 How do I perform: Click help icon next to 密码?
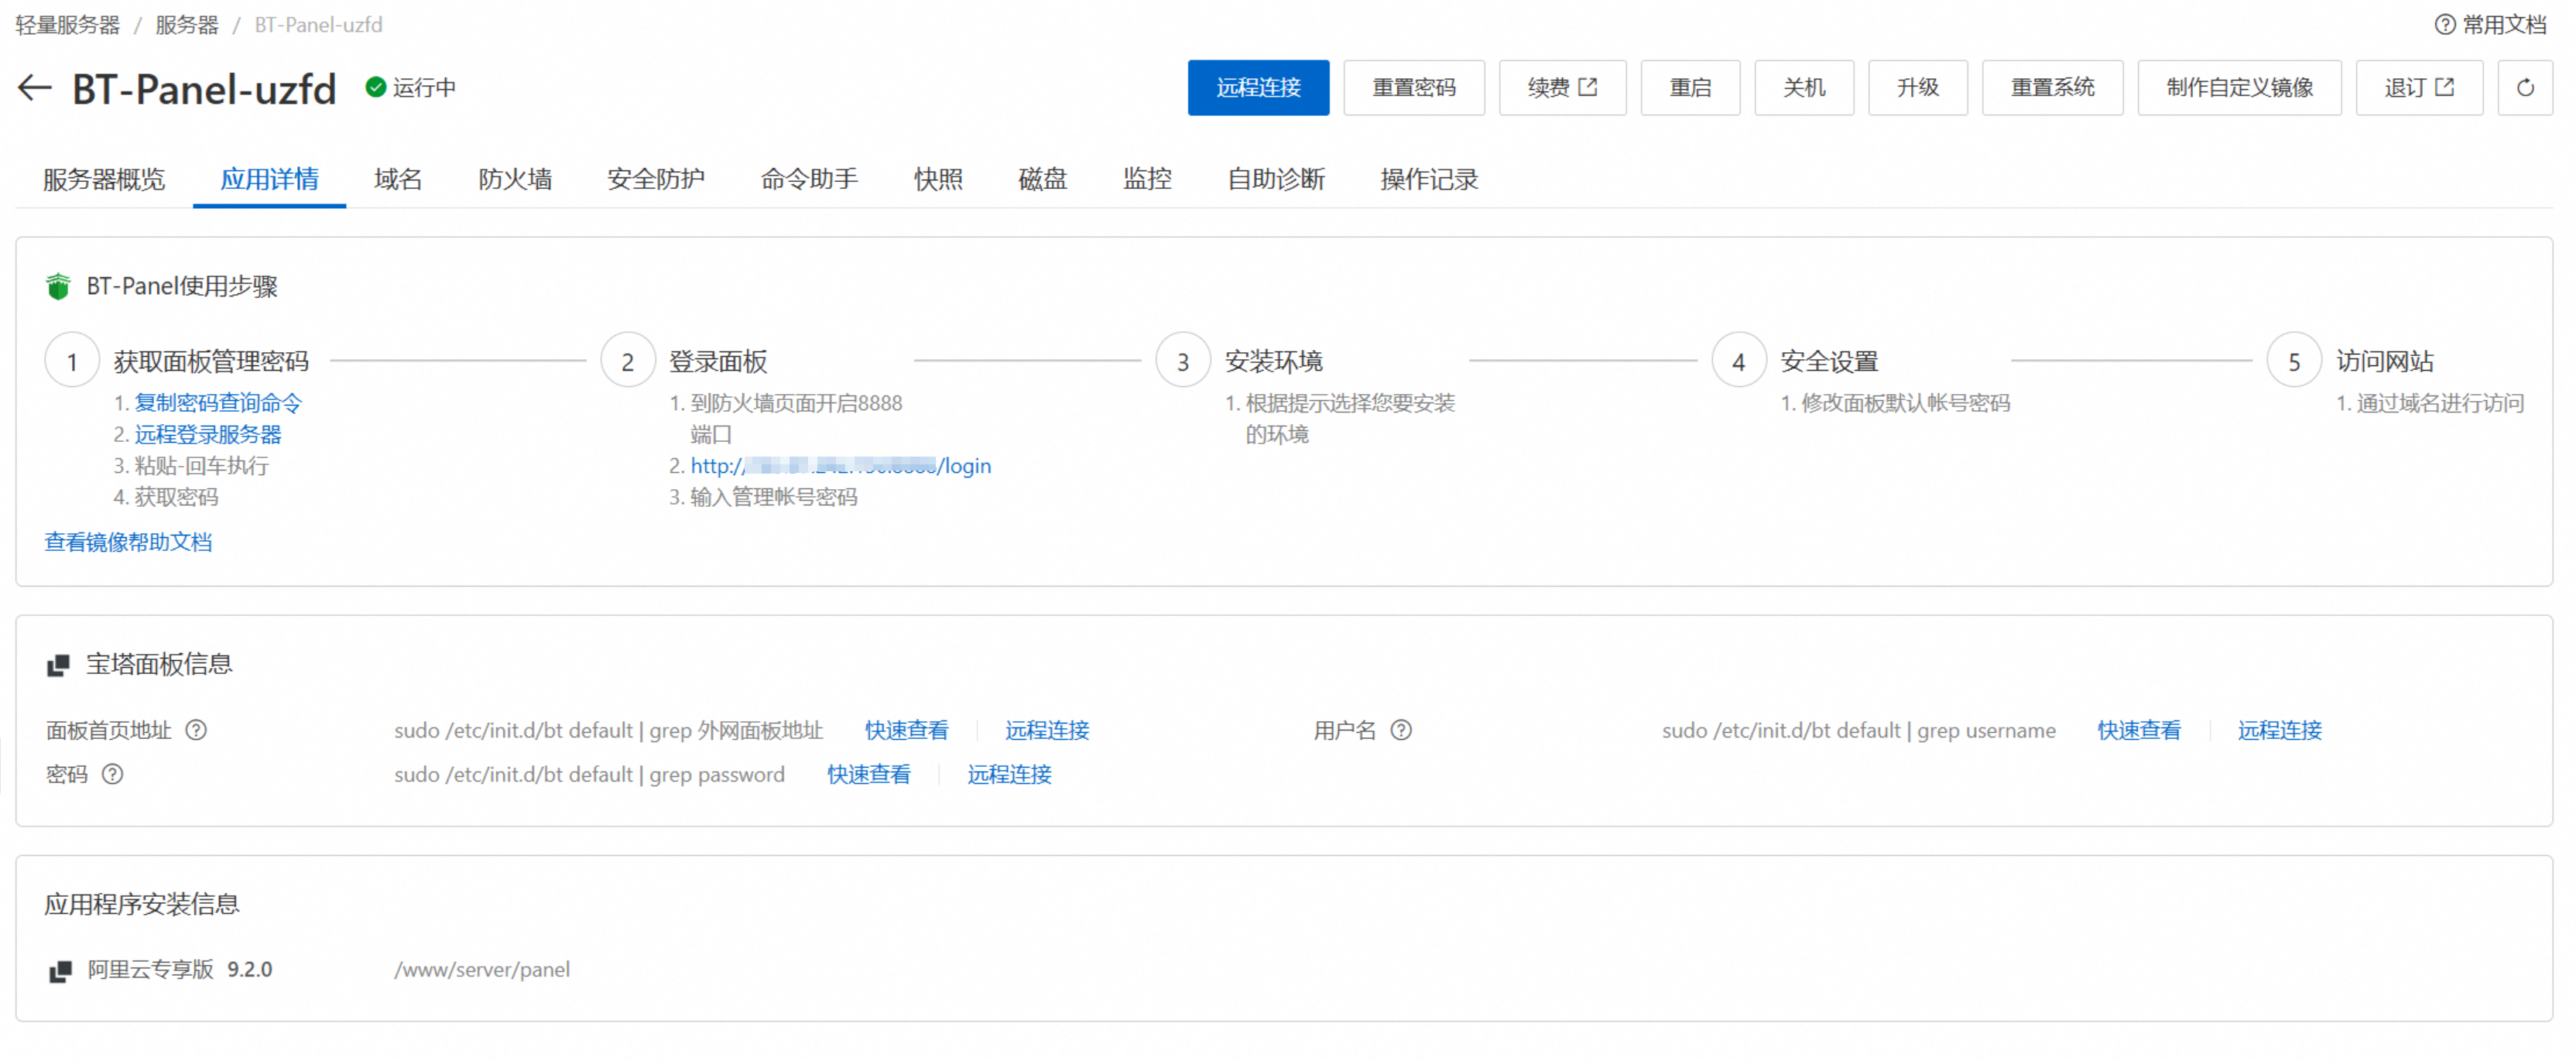[113, 774]
